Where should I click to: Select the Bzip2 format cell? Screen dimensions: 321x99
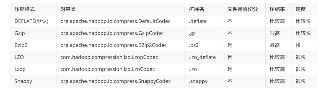[x=33, y=45]
